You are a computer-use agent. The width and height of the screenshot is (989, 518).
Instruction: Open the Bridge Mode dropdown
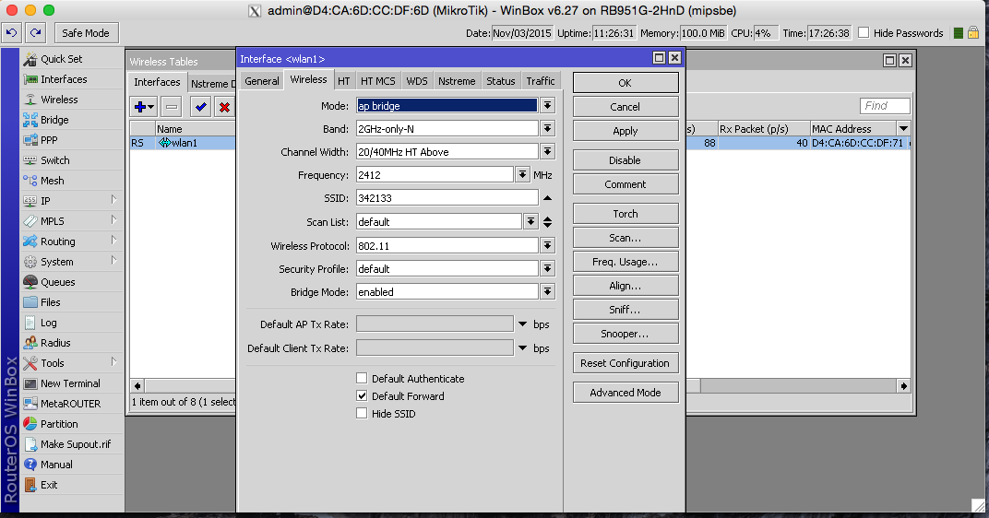547,292
